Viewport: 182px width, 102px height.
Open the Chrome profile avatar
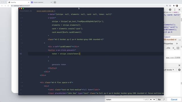coord(177,6)
